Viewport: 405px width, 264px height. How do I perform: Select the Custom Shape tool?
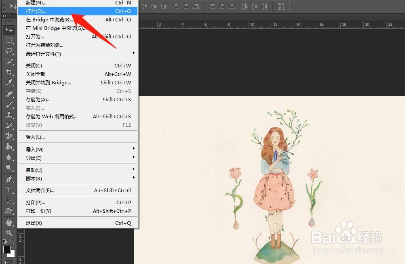point(9,211)
